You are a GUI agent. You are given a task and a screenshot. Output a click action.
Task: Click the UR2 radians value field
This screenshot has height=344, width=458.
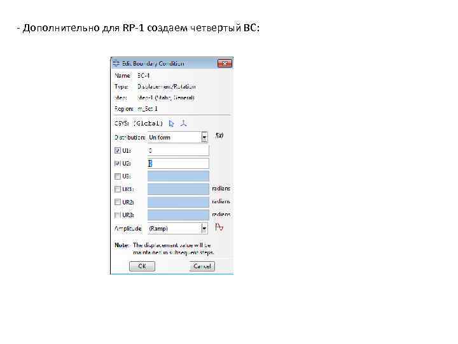178,202
